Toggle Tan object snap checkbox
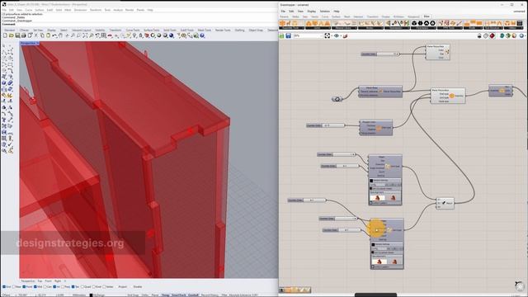 pos(73,286)
